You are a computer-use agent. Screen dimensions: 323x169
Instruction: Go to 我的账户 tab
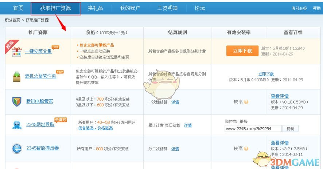(130, 8)
